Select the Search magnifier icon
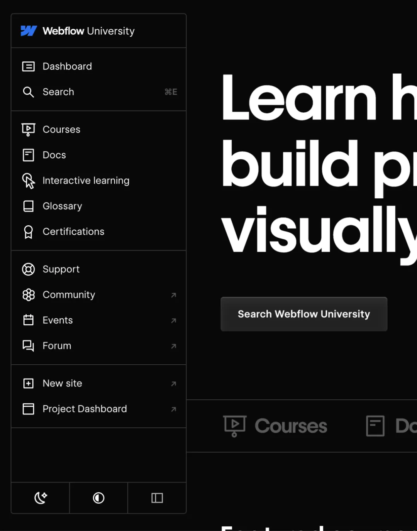Image resolution: width=417 pixels, height=531 pixels. coord(28,92)
